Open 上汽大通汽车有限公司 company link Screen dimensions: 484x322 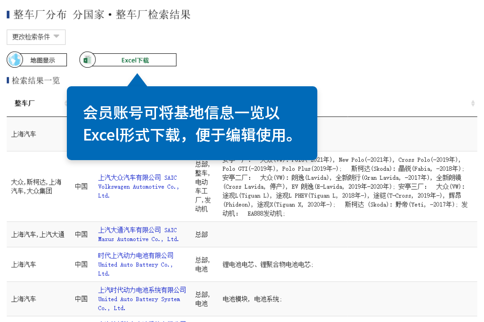point(129,230)
